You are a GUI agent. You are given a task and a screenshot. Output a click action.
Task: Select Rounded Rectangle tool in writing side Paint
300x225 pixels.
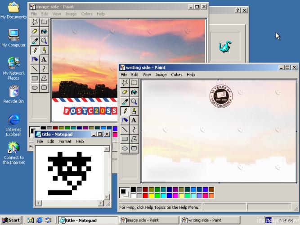click(x=134, y=148)
